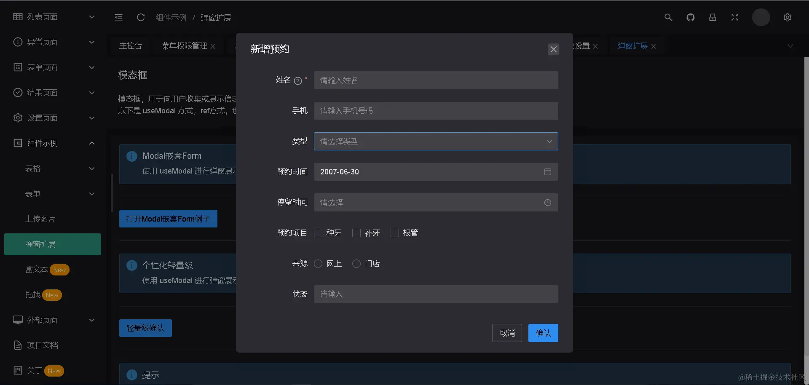Click the 结果页面 checkmark icon in the sidebar
The image size is (809, 385).
18,93
